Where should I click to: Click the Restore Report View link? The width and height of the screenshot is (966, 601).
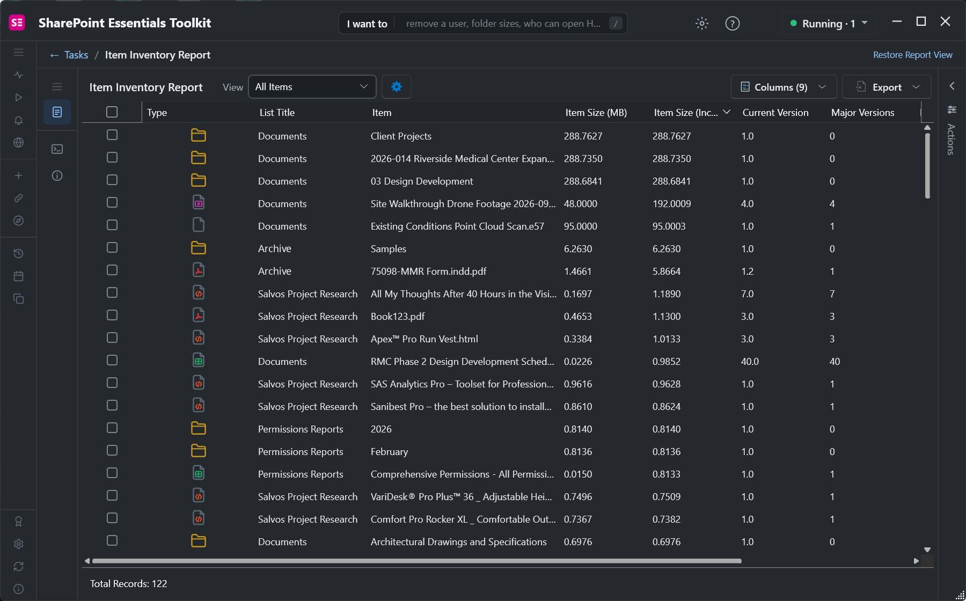pos(912,55)
